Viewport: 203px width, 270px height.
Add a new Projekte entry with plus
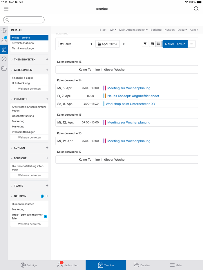47,99
